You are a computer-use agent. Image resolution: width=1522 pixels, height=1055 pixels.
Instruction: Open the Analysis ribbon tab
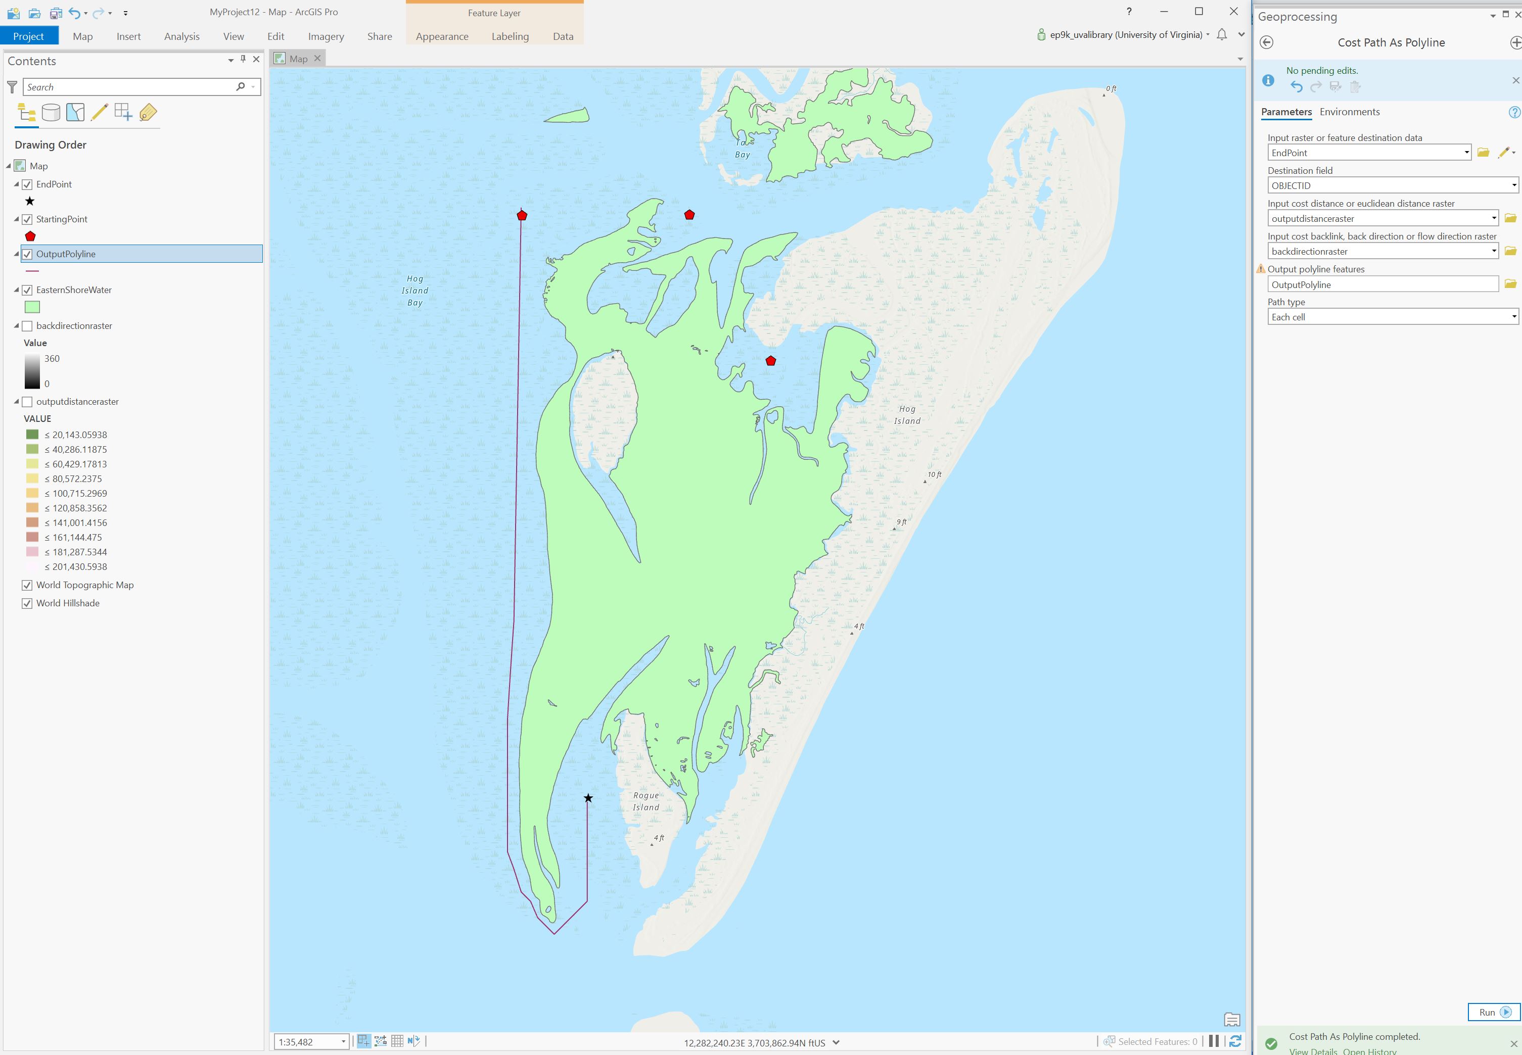pos(182,36)
